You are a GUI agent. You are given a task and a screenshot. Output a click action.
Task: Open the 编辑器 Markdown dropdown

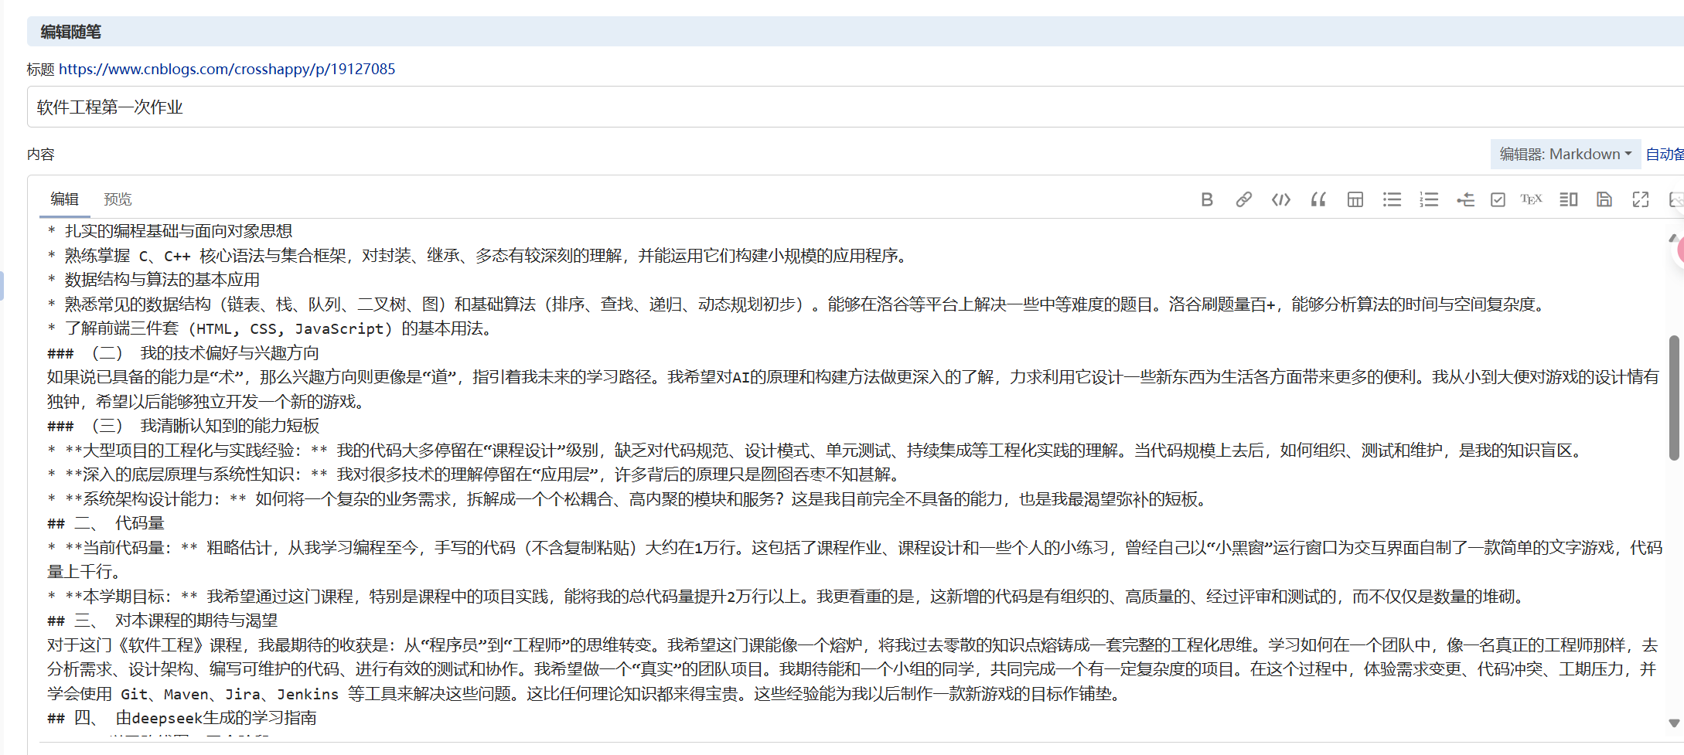coord(1565,154)
